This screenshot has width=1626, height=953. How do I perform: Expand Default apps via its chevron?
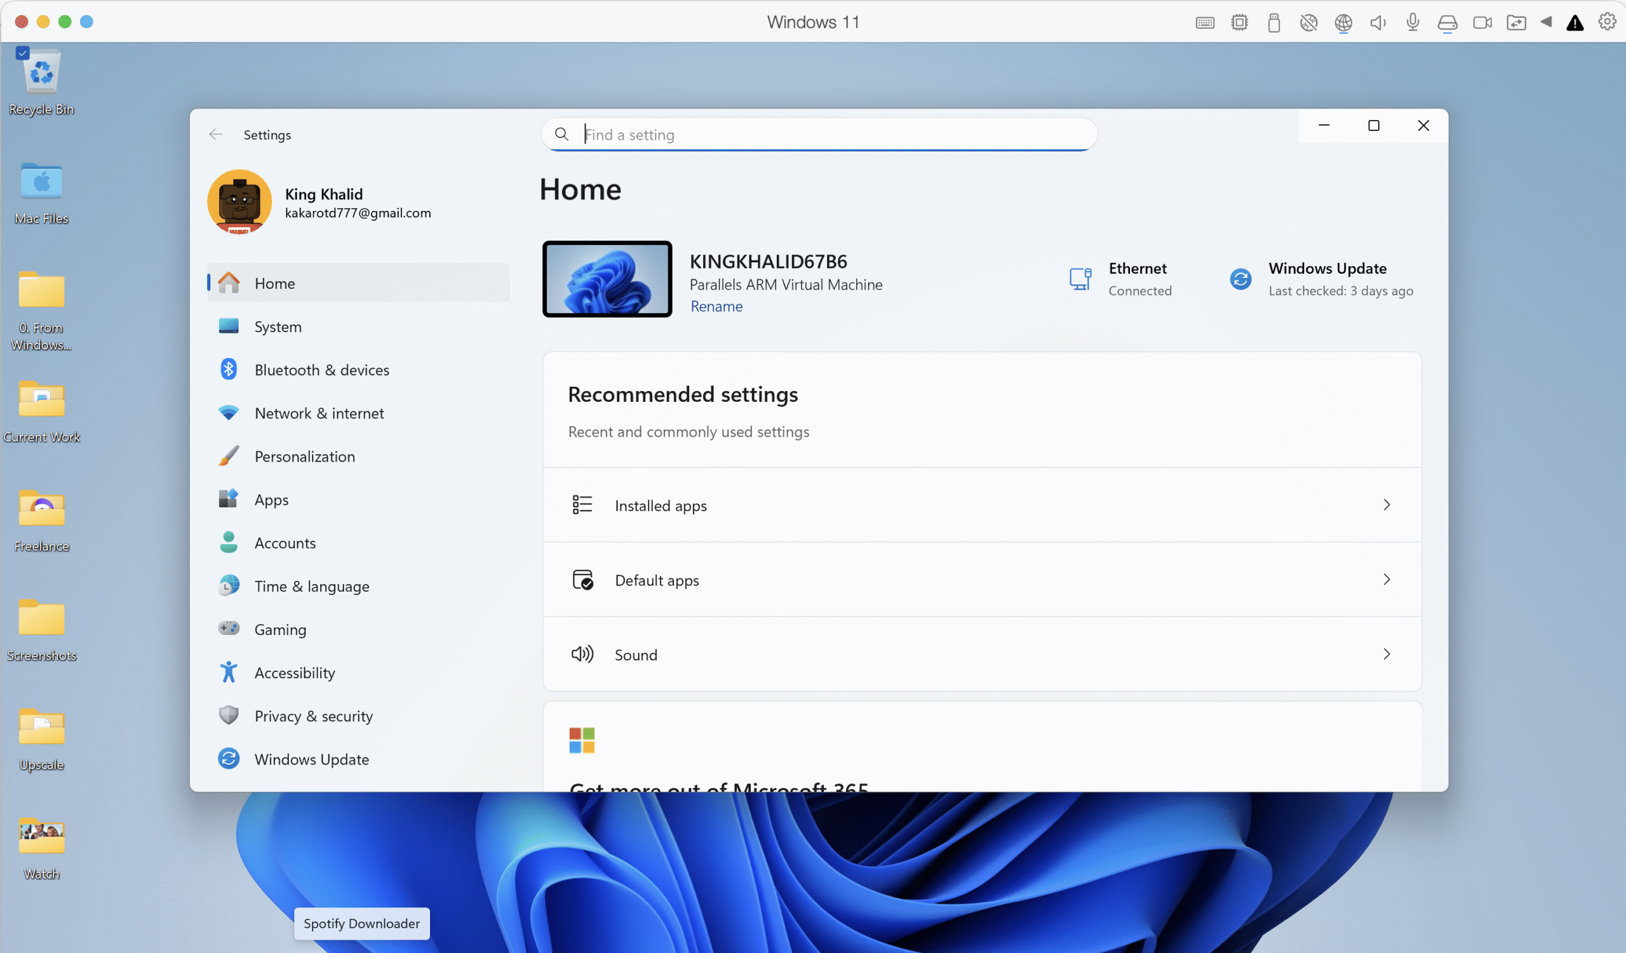pyautogui.click(x=1387, y=580)
